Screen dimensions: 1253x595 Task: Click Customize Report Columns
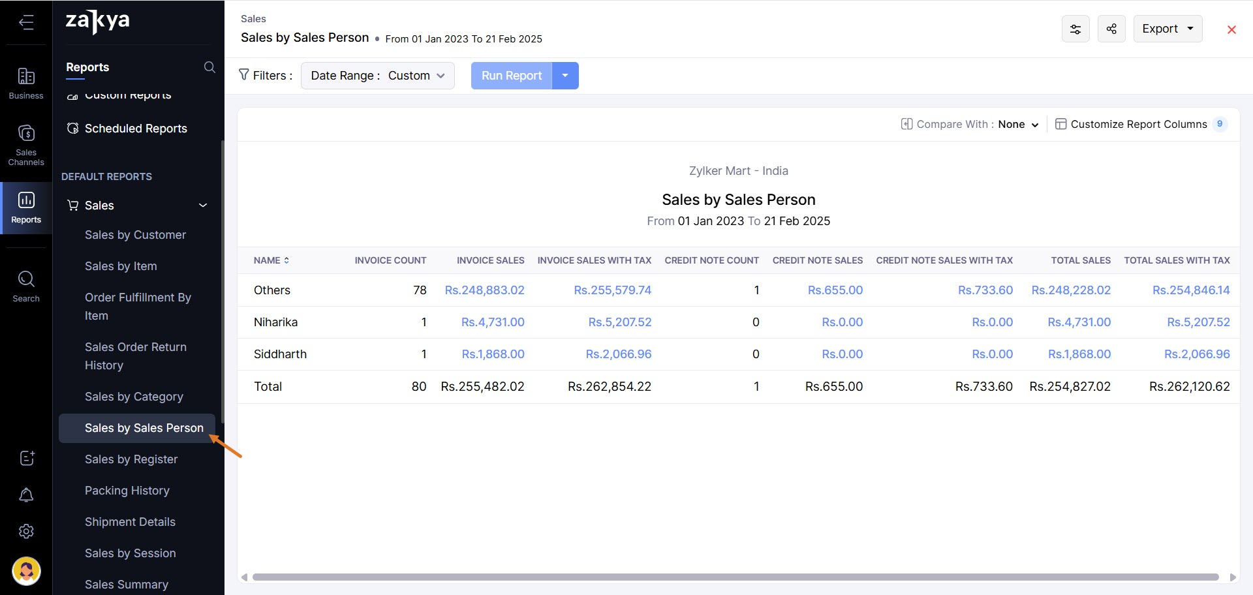(x=1138, y=125)
